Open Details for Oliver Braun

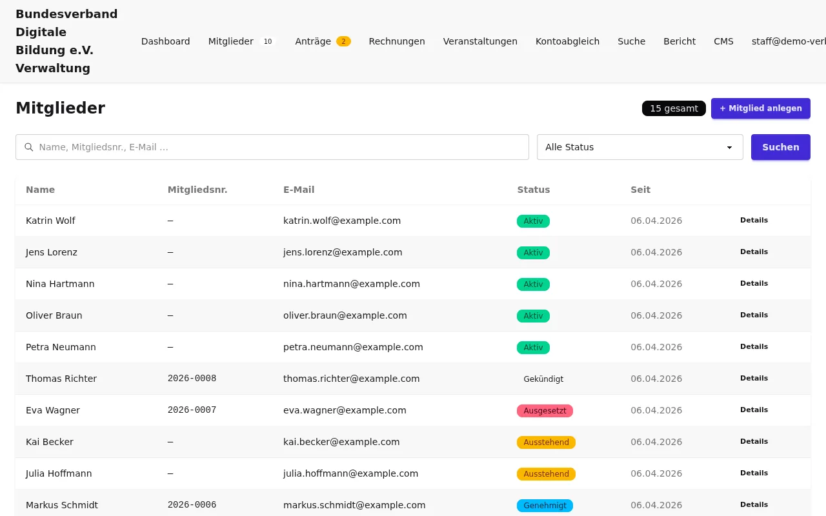click(x=754, y=315)
